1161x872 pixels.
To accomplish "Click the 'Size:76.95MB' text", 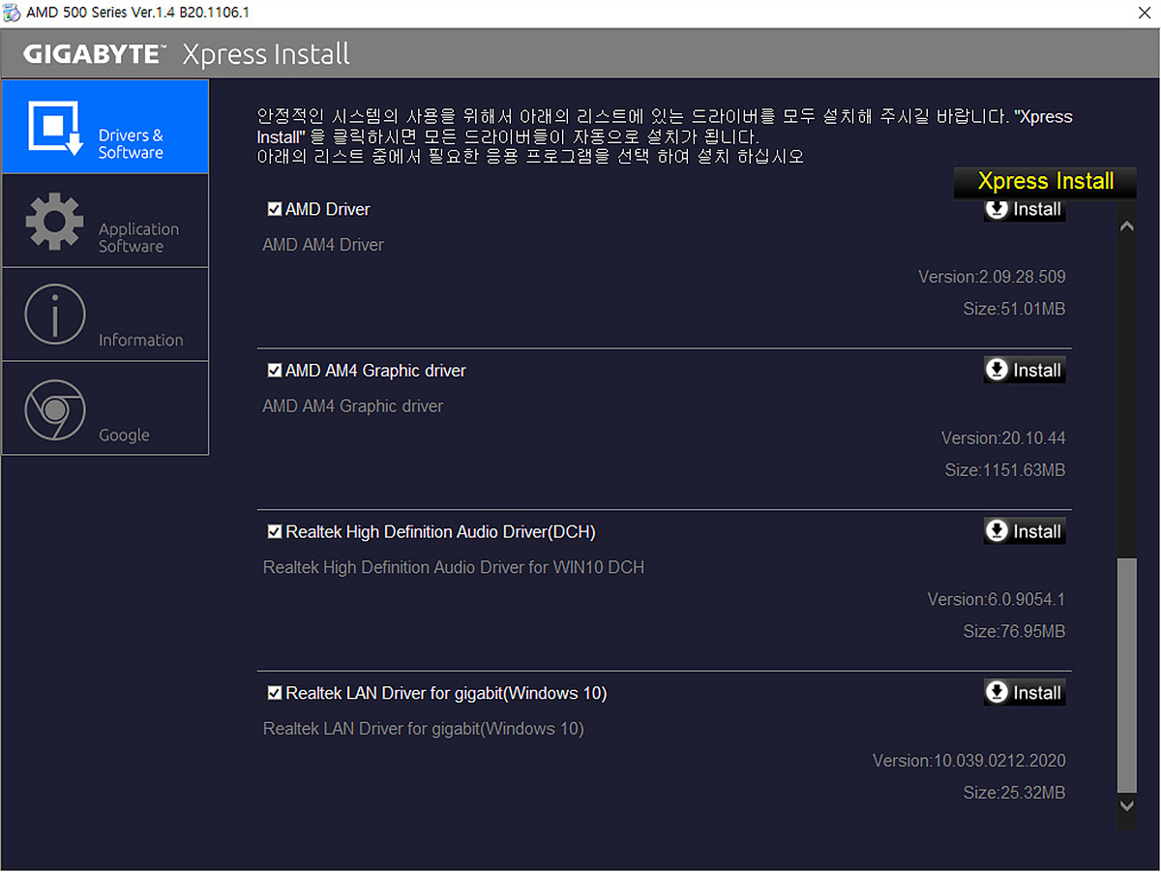I will [x=1014, y=632].
